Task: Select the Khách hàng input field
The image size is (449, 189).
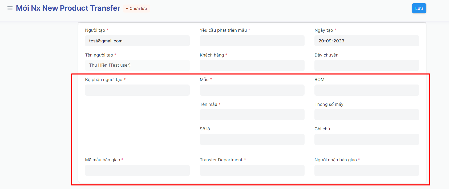Action: pyautogui.click(x=252, y=65)
